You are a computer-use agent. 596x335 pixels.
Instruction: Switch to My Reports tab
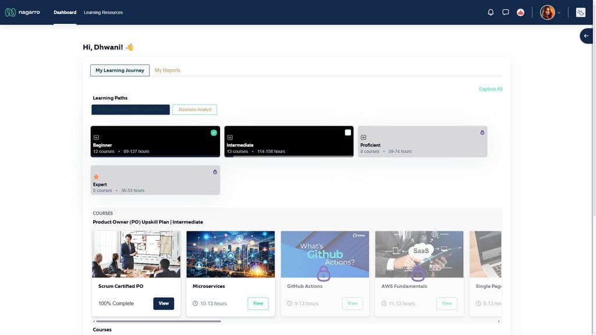tap(167, 70)
